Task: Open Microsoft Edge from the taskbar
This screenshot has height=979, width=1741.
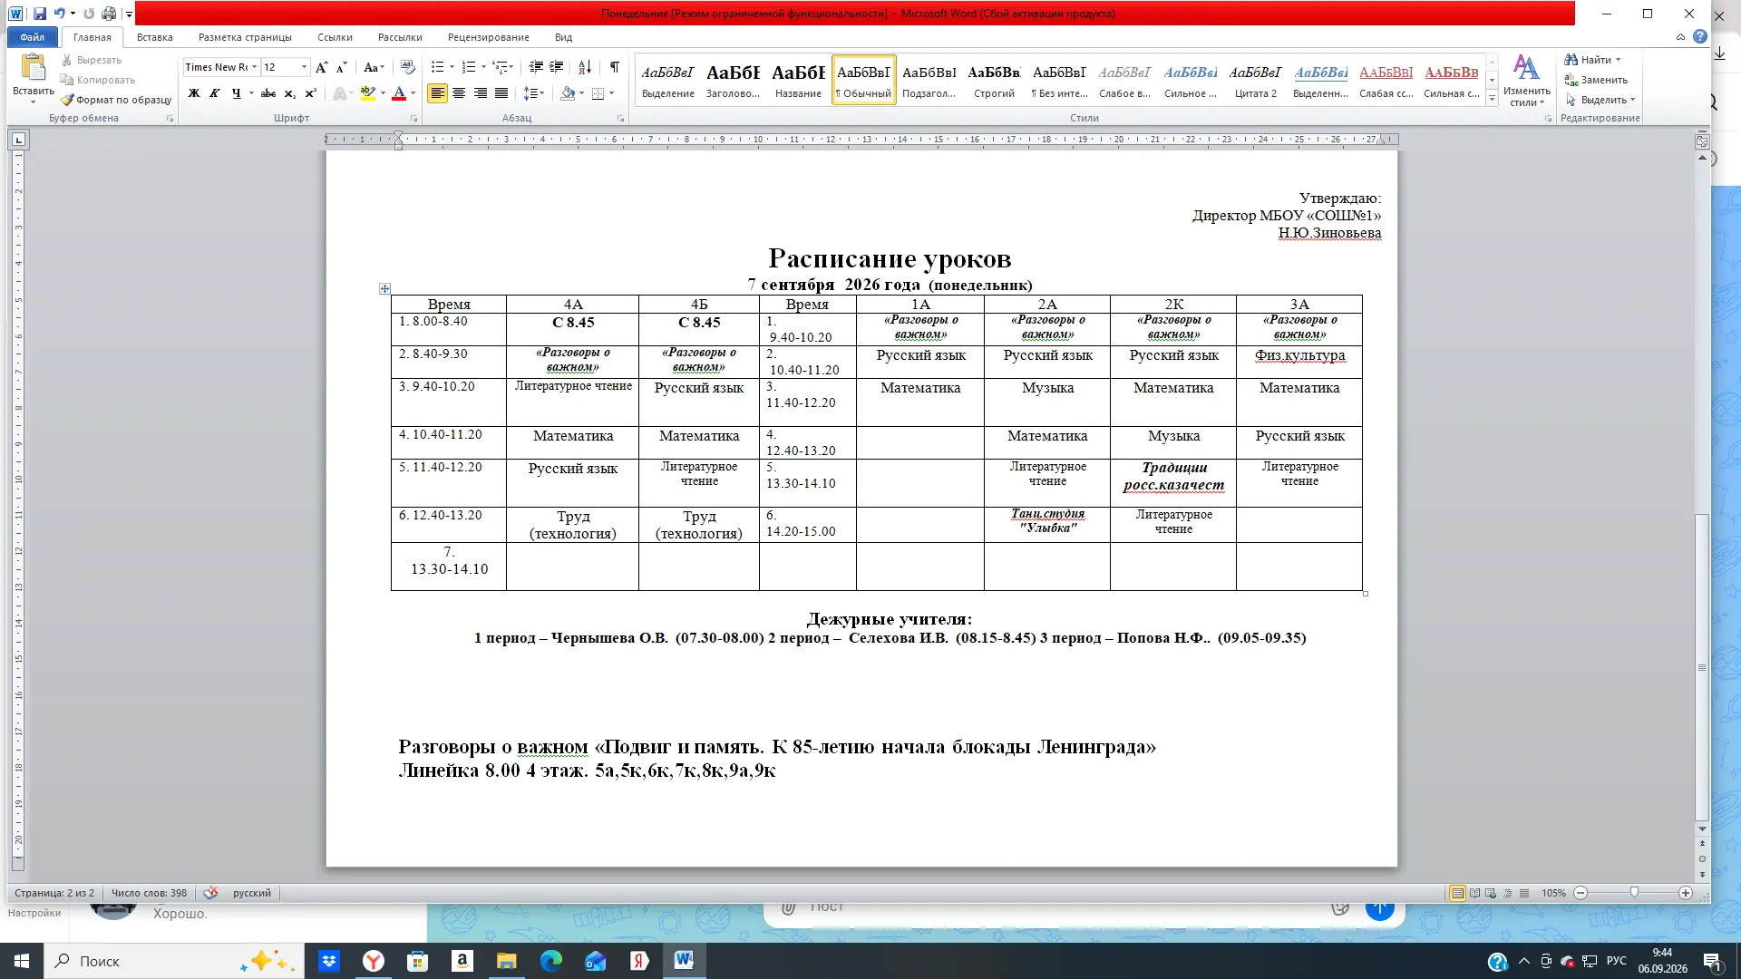Action: (x=550, y=961)
